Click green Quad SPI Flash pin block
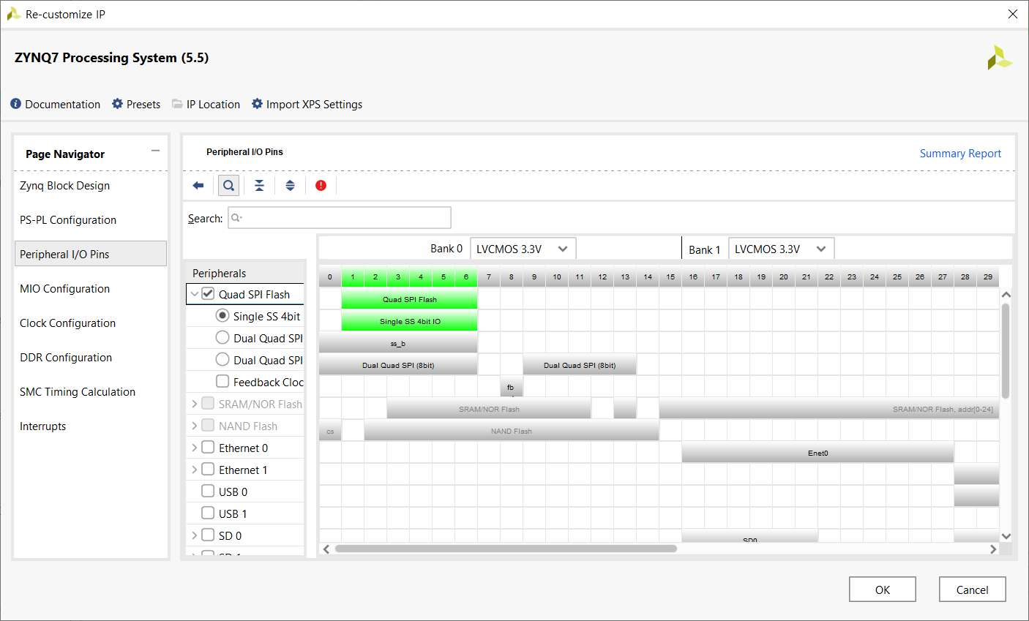 click(x=409, y=299)
